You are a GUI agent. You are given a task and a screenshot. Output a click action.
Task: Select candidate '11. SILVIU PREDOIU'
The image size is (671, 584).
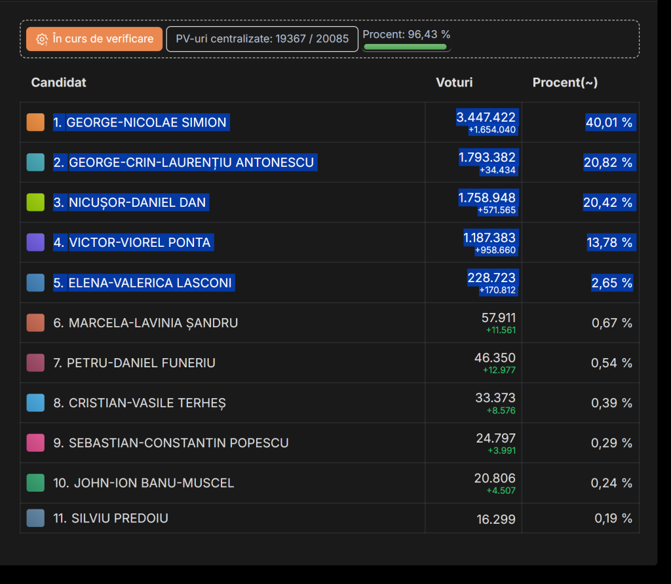tap(110, 518)
